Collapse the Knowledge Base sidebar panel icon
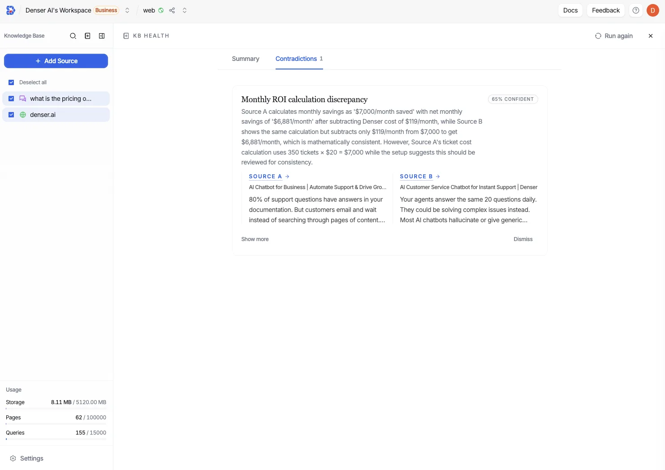This screenshot has height=470, width=665. pyautogui.click(x=102, y=36)
